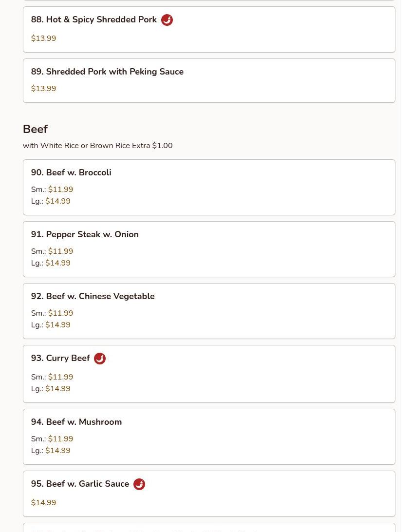411x532 pixels.
Task: Click $14.99 price under Beef w. Garlic Sauce
Action: click(x=43, y=503)
